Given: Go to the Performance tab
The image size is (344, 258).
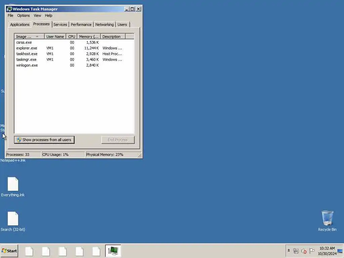Looking at the screenshot, I should (81, 25).
